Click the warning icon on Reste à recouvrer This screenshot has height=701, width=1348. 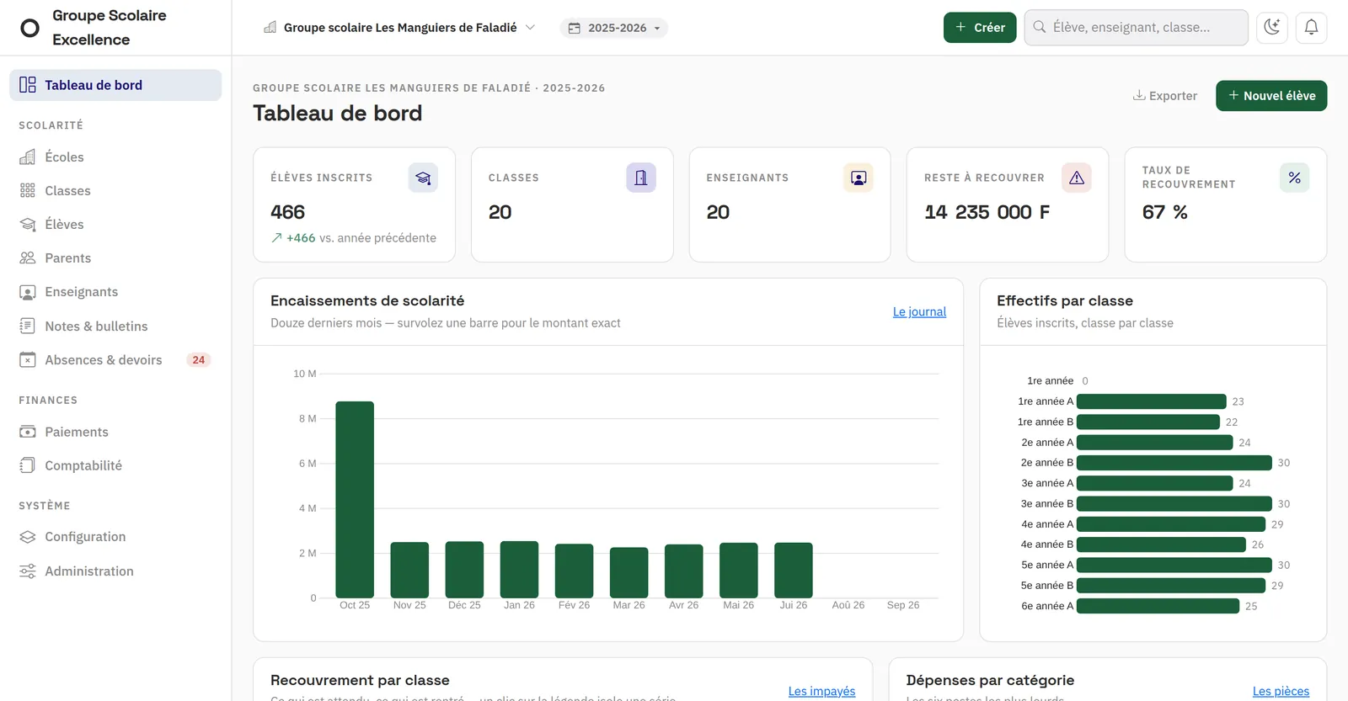pyautogui.click(x=1077, y=178)
